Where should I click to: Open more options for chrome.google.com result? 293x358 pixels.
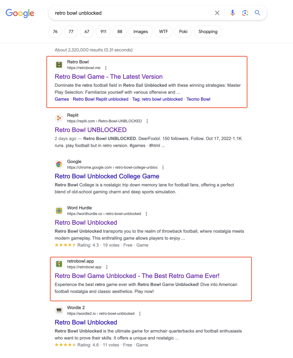click(163, 167)
